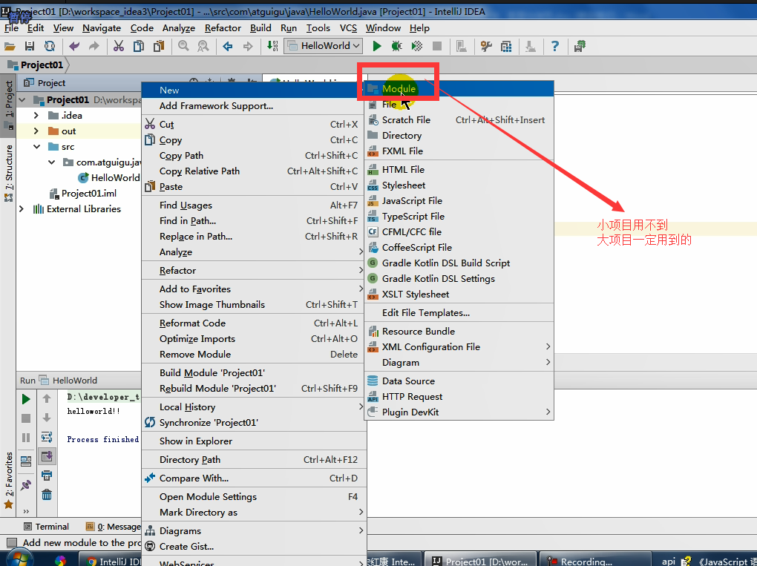Select HTTP Request in New submenu
This screenshot has height=566, width=757.
point(459,397)
